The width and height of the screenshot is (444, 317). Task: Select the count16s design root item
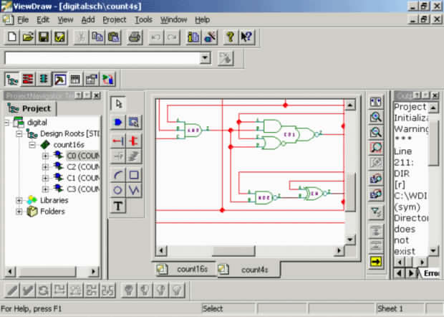click(x=69, y=145)
